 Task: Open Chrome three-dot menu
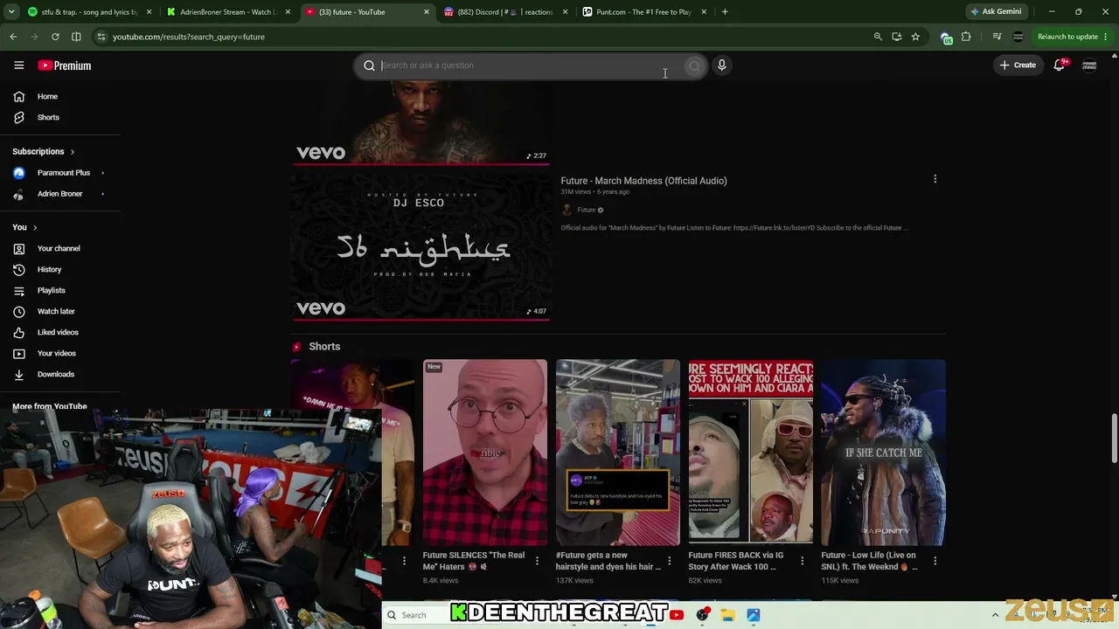(1108, 37)
